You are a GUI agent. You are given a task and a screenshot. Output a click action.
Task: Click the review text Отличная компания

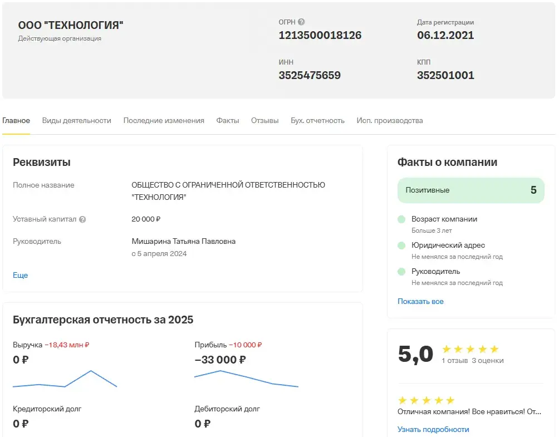(x=469, y=412)
